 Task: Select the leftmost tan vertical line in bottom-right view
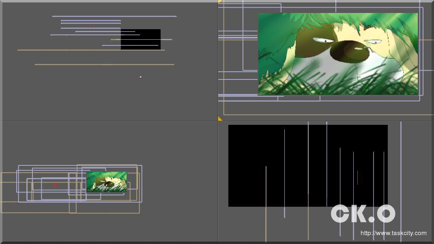point(266,203)
